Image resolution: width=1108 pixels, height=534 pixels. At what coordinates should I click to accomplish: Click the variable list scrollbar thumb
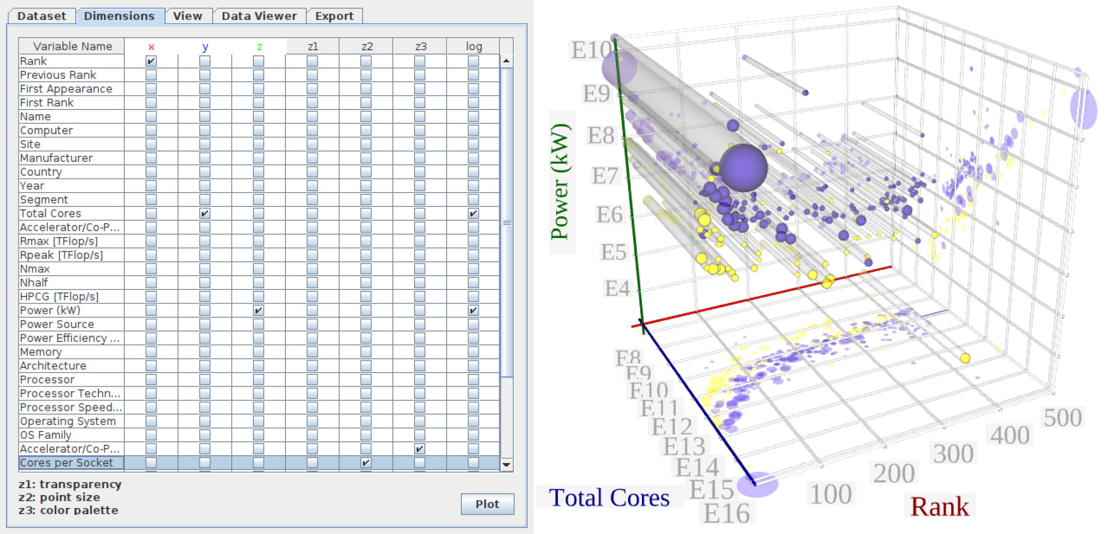coord(507,222)
